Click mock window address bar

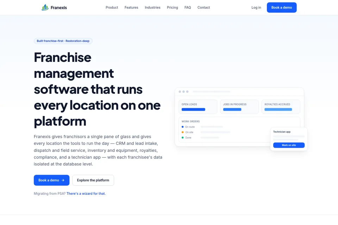(x=212, y=91)
